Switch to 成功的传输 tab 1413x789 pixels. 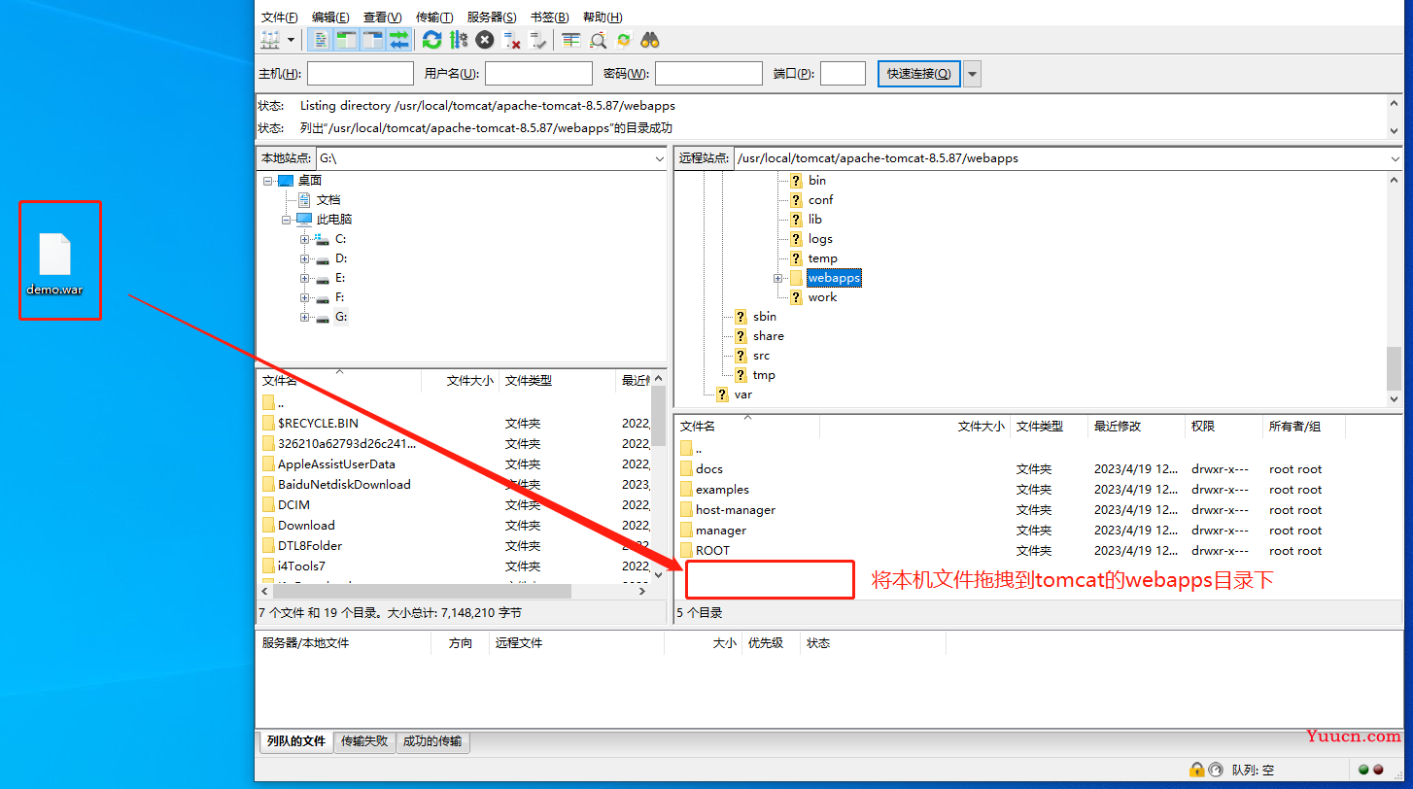(433, 741)
